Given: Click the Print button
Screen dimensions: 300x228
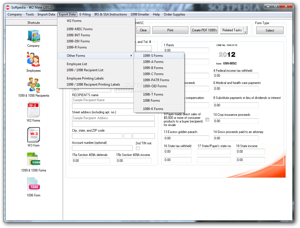Looking at the screenshot, I should [x=170, y=30].
